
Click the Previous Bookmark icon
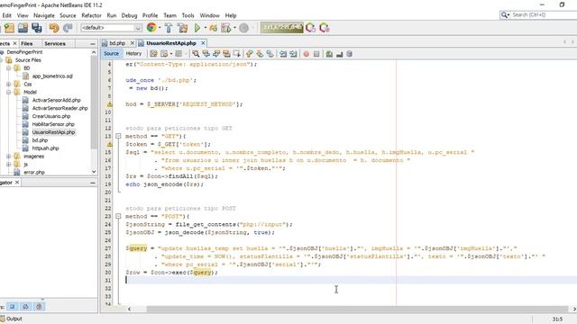click(x=250, y=54)
